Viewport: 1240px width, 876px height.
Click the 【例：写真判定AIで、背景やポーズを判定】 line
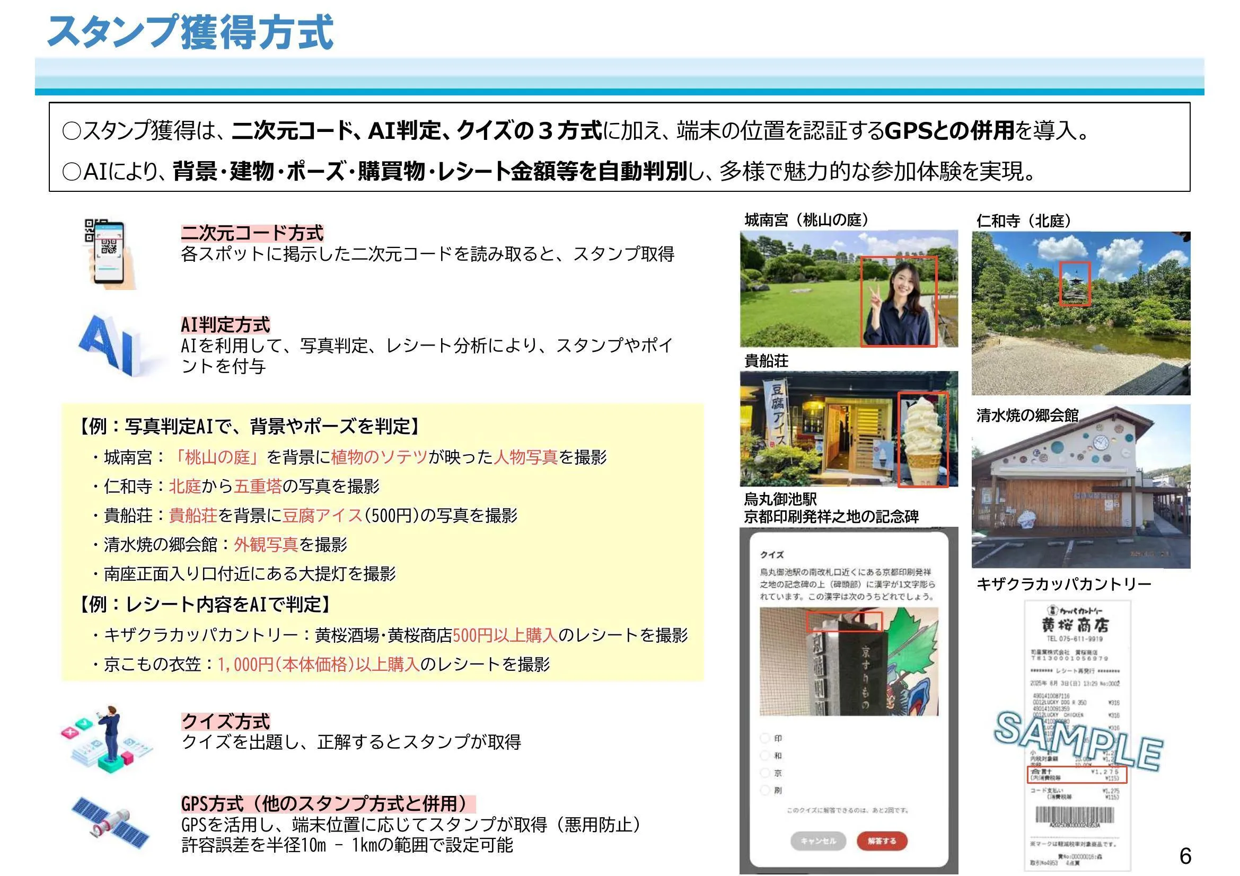coord(250,427)
